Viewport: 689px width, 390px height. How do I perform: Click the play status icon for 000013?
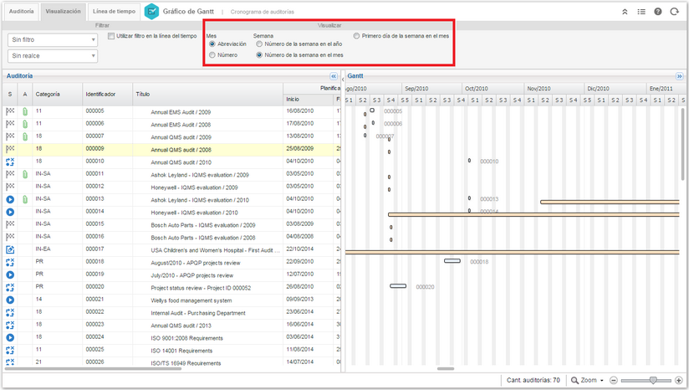pyautogui.click(x=10, y=200)
